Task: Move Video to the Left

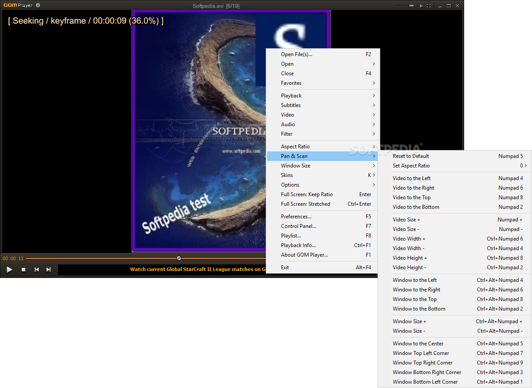Action: 455,178
